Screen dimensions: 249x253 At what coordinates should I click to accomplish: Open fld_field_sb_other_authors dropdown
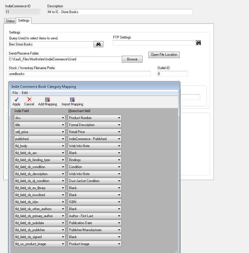pyautogui.click(x=39, y=209)
